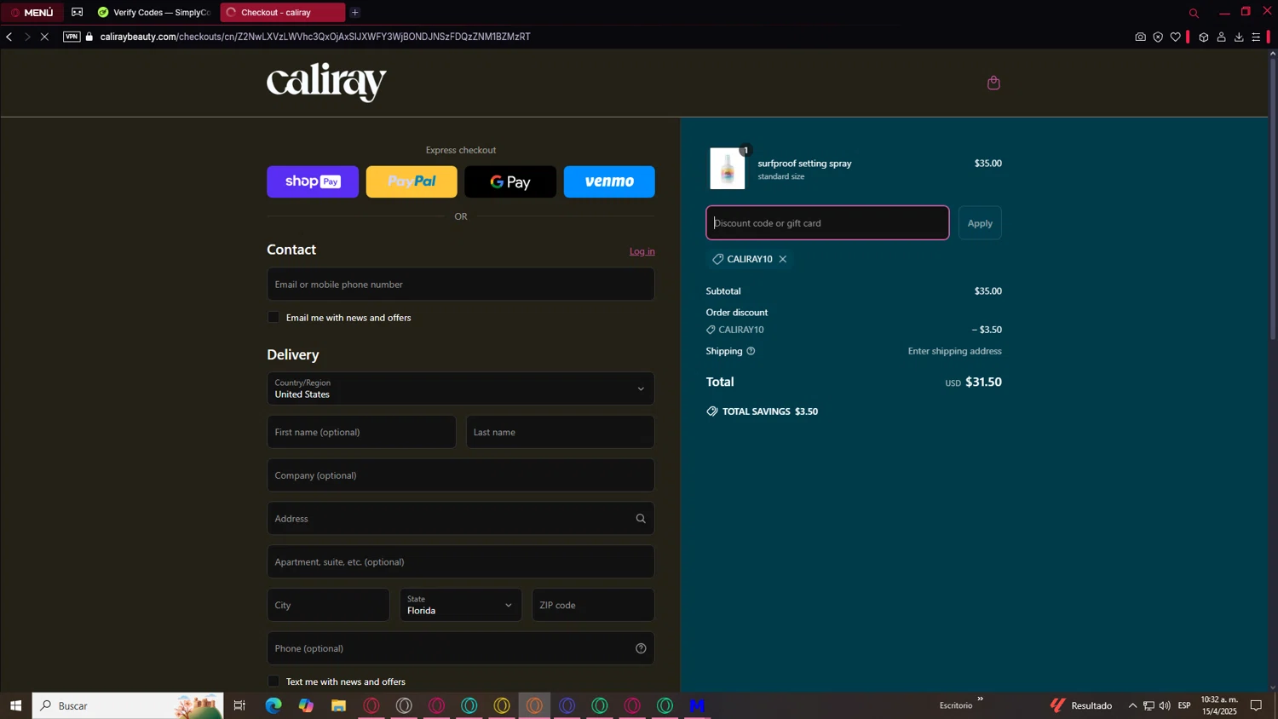Image resolution: width=1278 pixels, height=719 pixels.
Task: Click the Last name field
Action: coord(561,432)
